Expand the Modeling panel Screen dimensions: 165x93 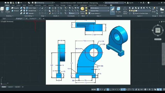point(10,16)
